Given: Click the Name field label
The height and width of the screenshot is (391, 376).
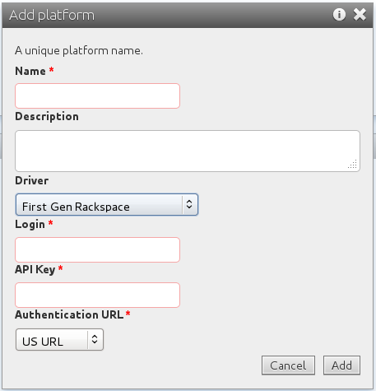Looking at the screenshot, I should (x=30, y=71).
